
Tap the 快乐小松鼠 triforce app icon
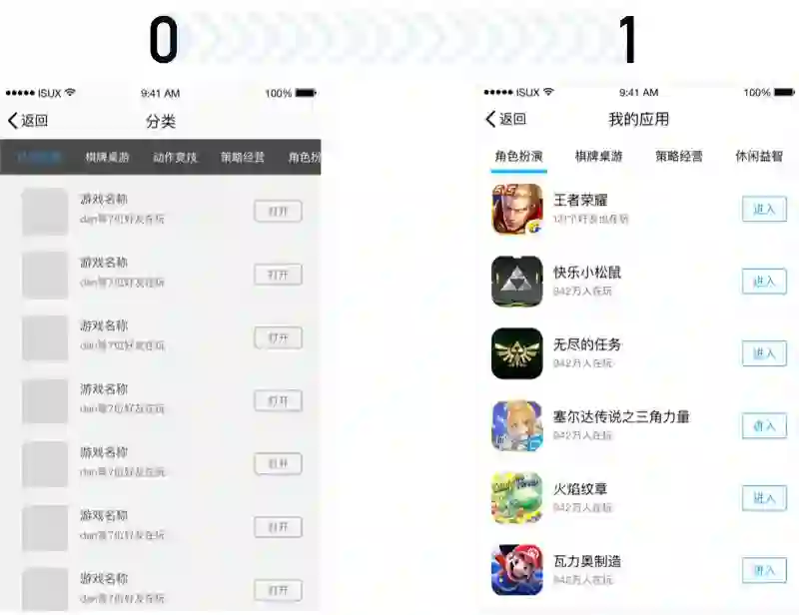click(x=516, y=282)
